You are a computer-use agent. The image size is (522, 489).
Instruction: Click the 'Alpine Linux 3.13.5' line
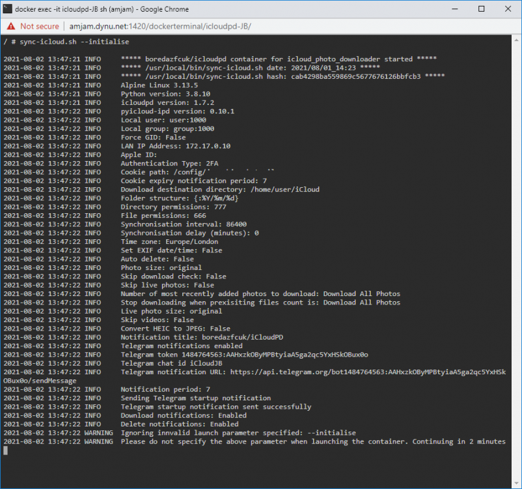point(159,85)
